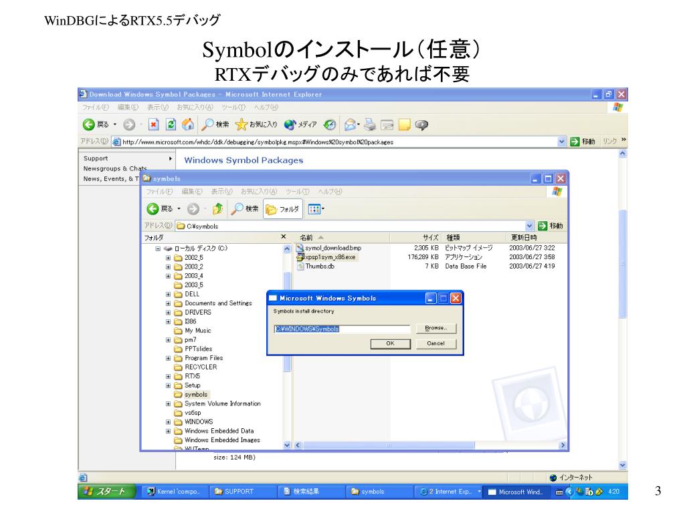The image size is (685, 513).
Task: Select Windows Embedded Data folder
Action: click(219, 431)
